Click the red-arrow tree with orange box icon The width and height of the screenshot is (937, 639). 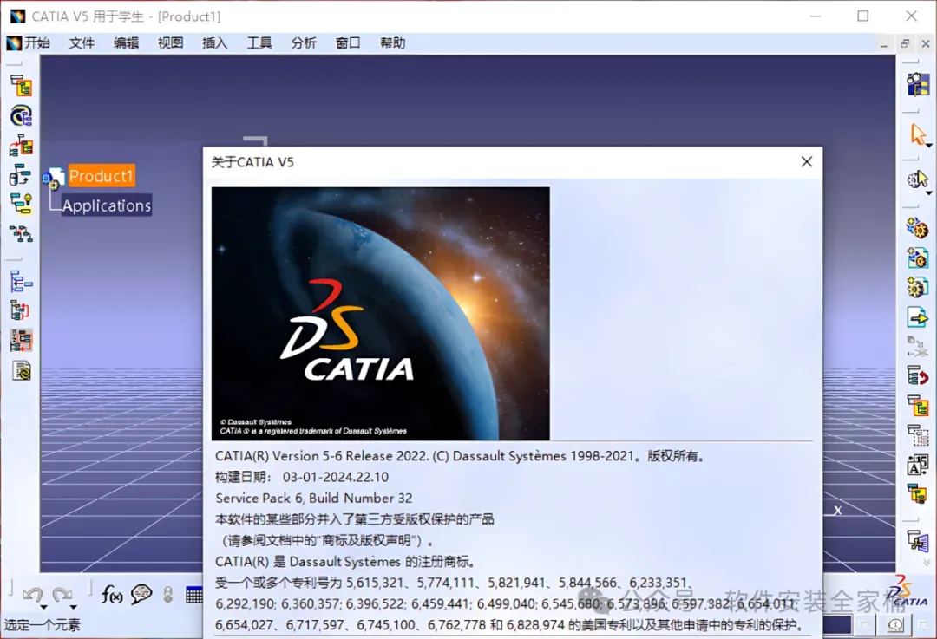pyautogui.click(x=21, y=146)
